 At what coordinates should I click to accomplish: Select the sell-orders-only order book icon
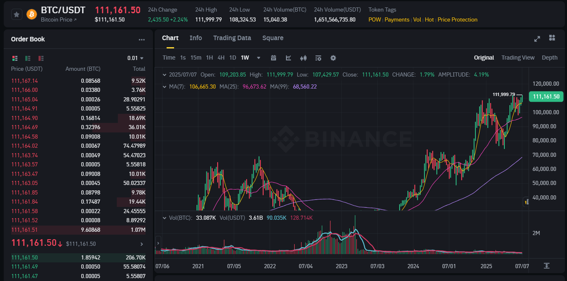(x=40, y=58)
